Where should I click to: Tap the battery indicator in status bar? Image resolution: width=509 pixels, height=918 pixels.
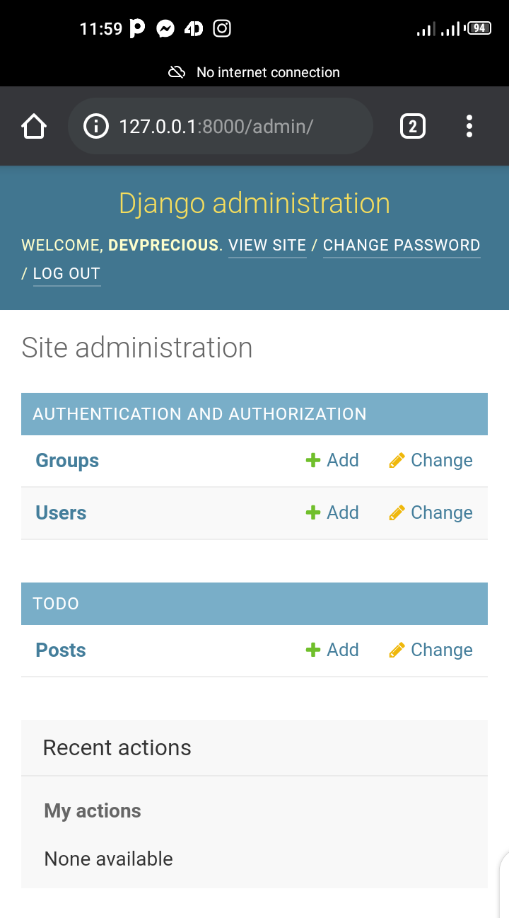click(479, 28)
